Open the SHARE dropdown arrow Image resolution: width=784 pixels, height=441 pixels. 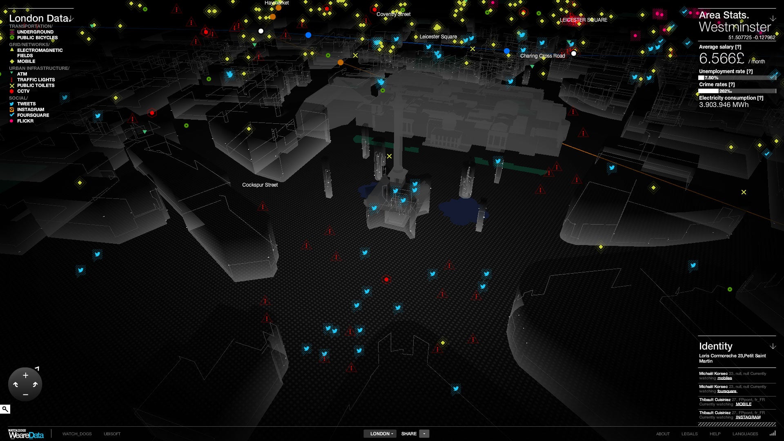click(x=424, y=434)
